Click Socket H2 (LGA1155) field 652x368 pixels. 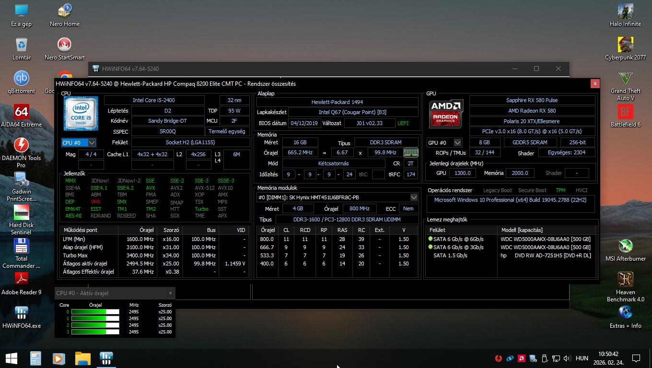190,142
